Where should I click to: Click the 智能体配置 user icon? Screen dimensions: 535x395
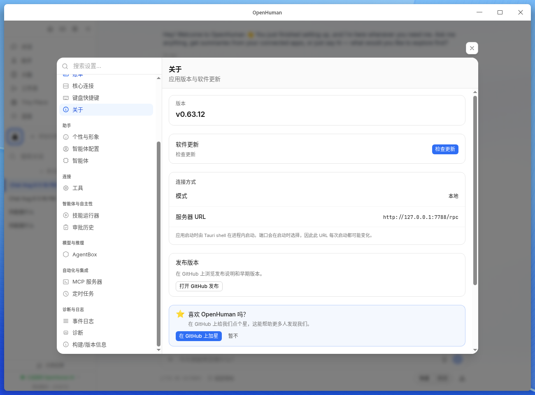click(66, 149)
